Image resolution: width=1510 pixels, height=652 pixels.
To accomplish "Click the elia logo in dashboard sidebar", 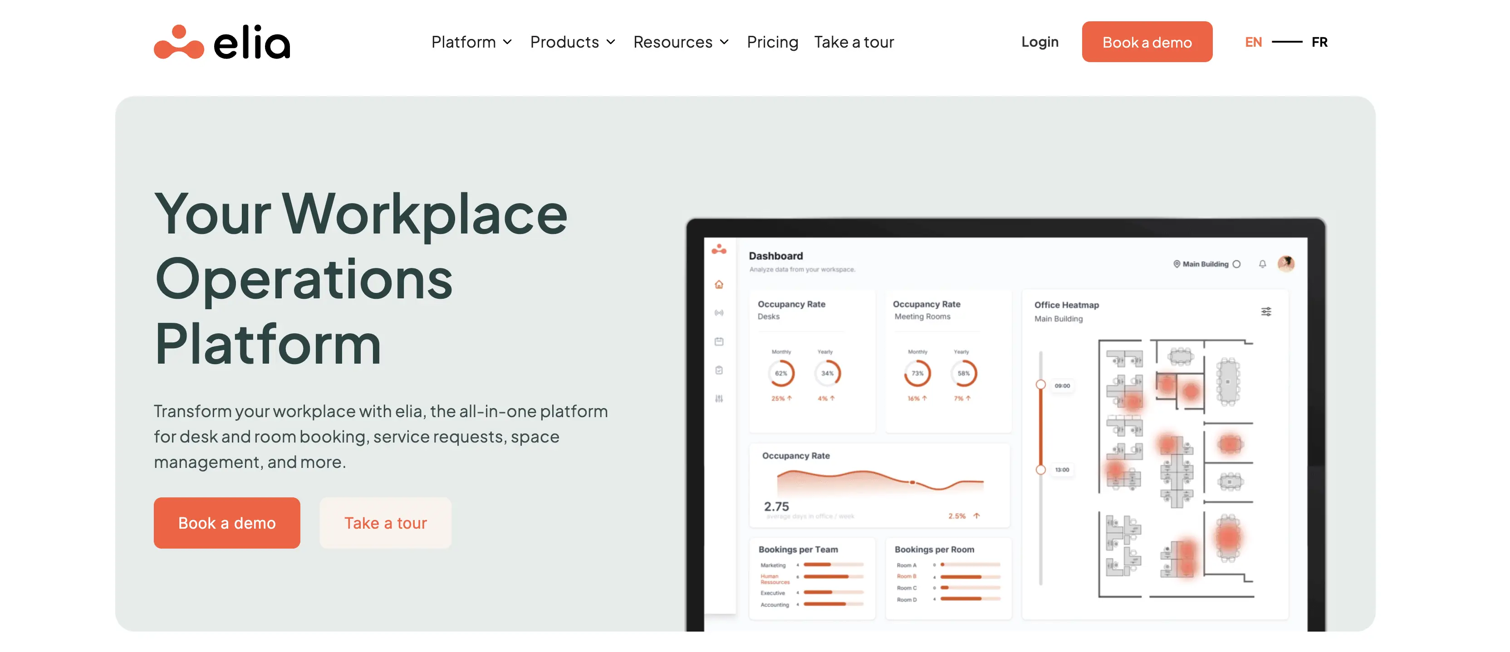I will click(719, 249).
